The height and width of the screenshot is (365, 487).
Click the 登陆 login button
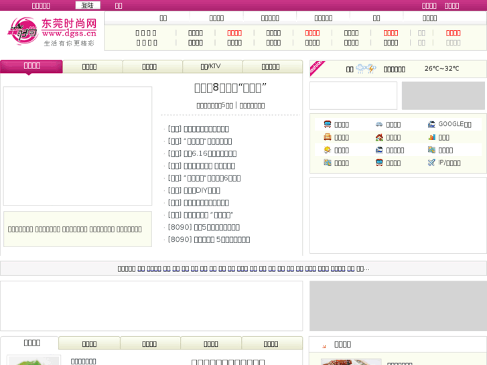coord(88,5)
